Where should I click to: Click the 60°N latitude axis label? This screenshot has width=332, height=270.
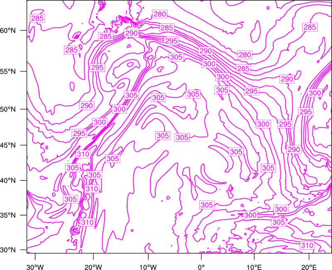8,31
